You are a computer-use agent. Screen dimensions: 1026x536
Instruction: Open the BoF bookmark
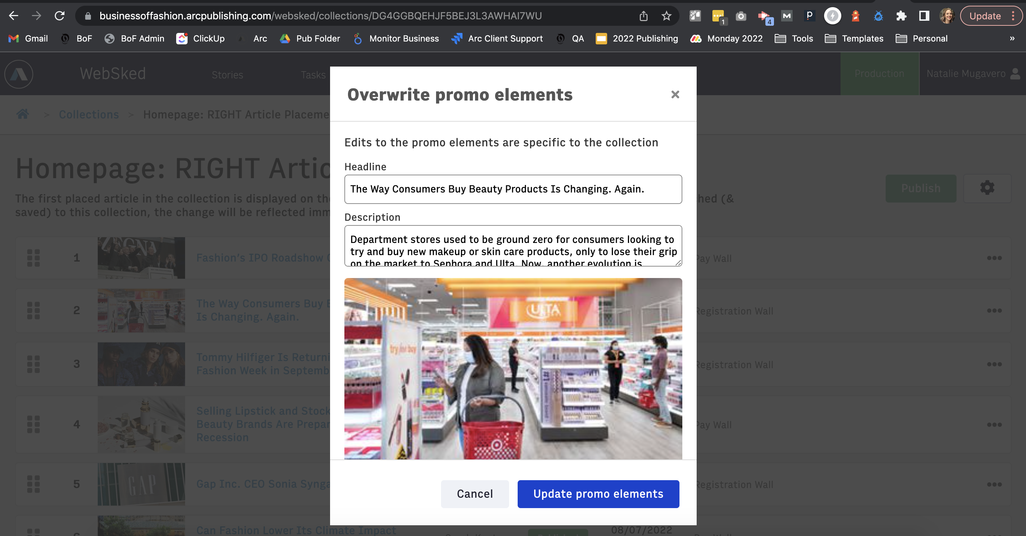coord(77,39)
